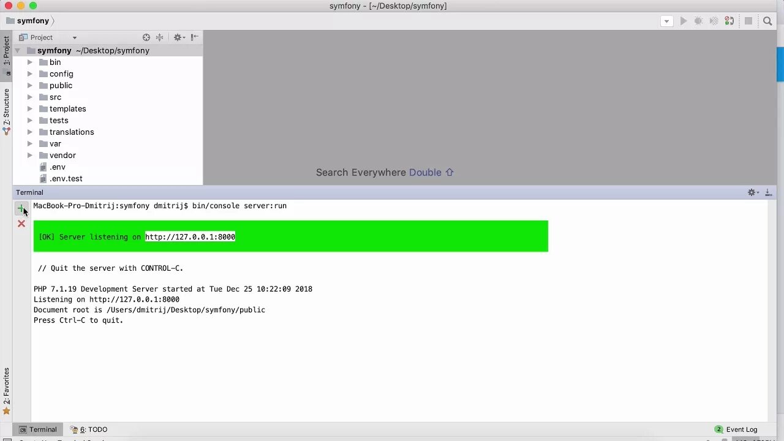Open Project panel gear settings
The image size is (784, 441).
tap(178, 37)
